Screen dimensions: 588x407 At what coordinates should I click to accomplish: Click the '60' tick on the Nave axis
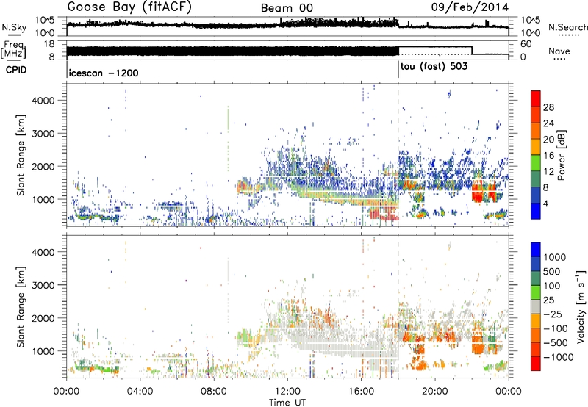(x=526, y=44)
